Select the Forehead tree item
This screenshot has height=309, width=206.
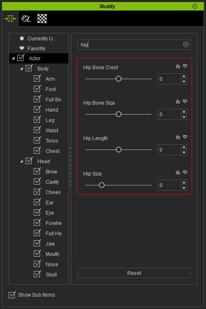pyautogui.click(x=54, y=223)
